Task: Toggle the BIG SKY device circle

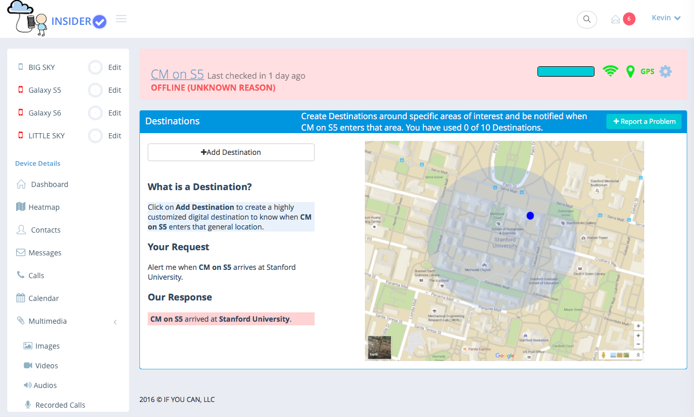Action: (x=95, y=67)
